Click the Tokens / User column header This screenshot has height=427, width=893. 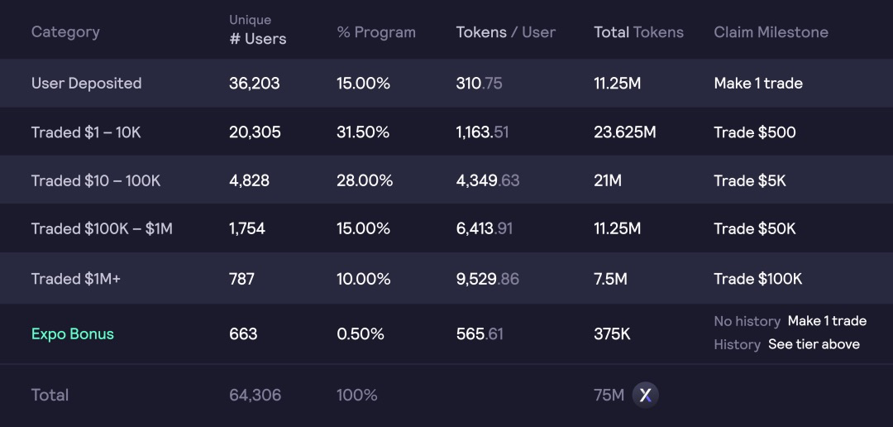[x=506, y=32]
